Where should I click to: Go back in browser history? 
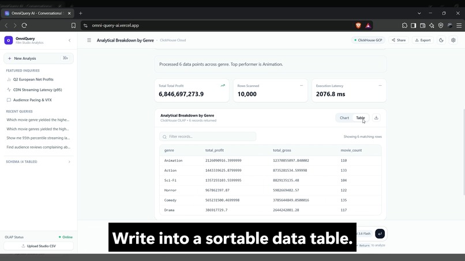[6, 25]
